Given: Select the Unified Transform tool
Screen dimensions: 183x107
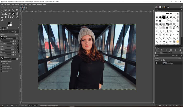Looking at the screenshot, I should [x=2, y=14].
